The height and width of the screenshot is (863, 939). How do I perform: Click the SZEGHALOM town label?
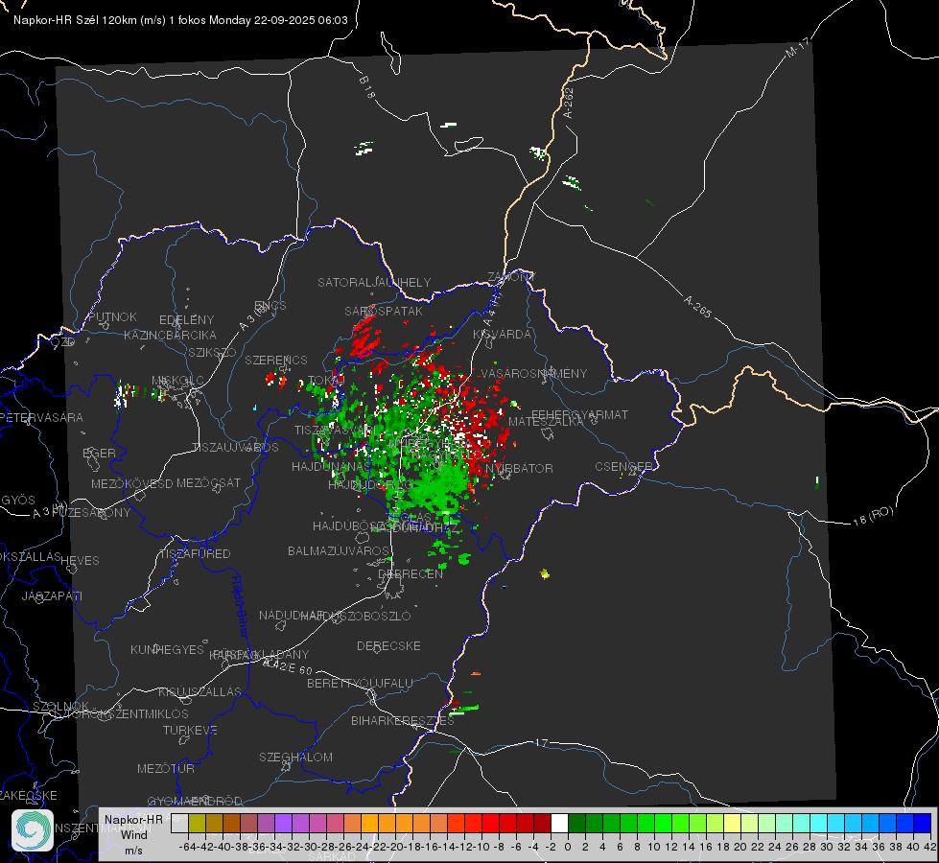click(x=295, y=757)
